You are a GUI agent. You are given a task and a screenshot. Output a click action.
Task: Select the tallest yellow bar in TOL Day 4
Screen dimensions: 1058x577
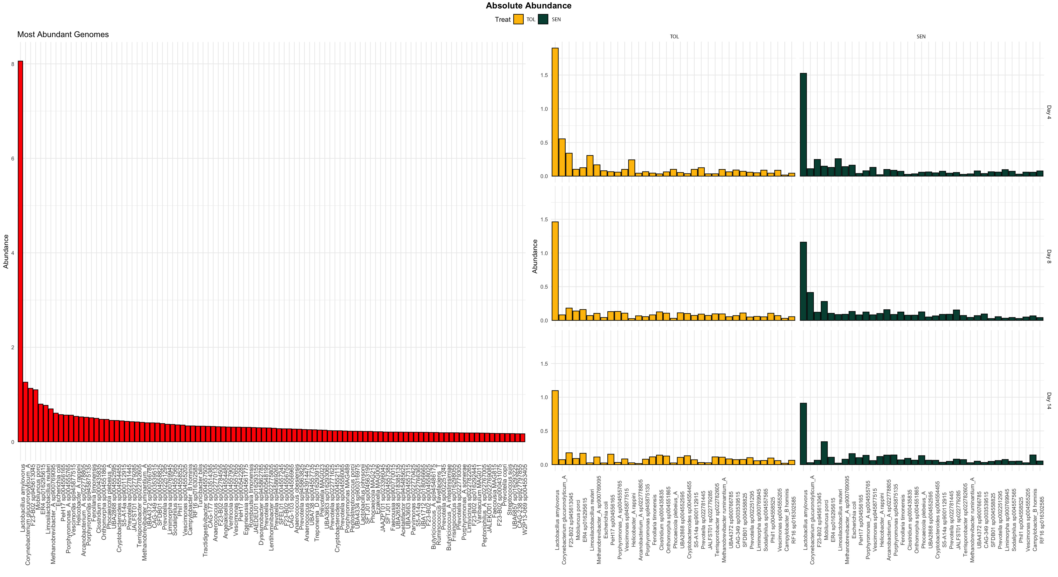(x=555, y=112)
